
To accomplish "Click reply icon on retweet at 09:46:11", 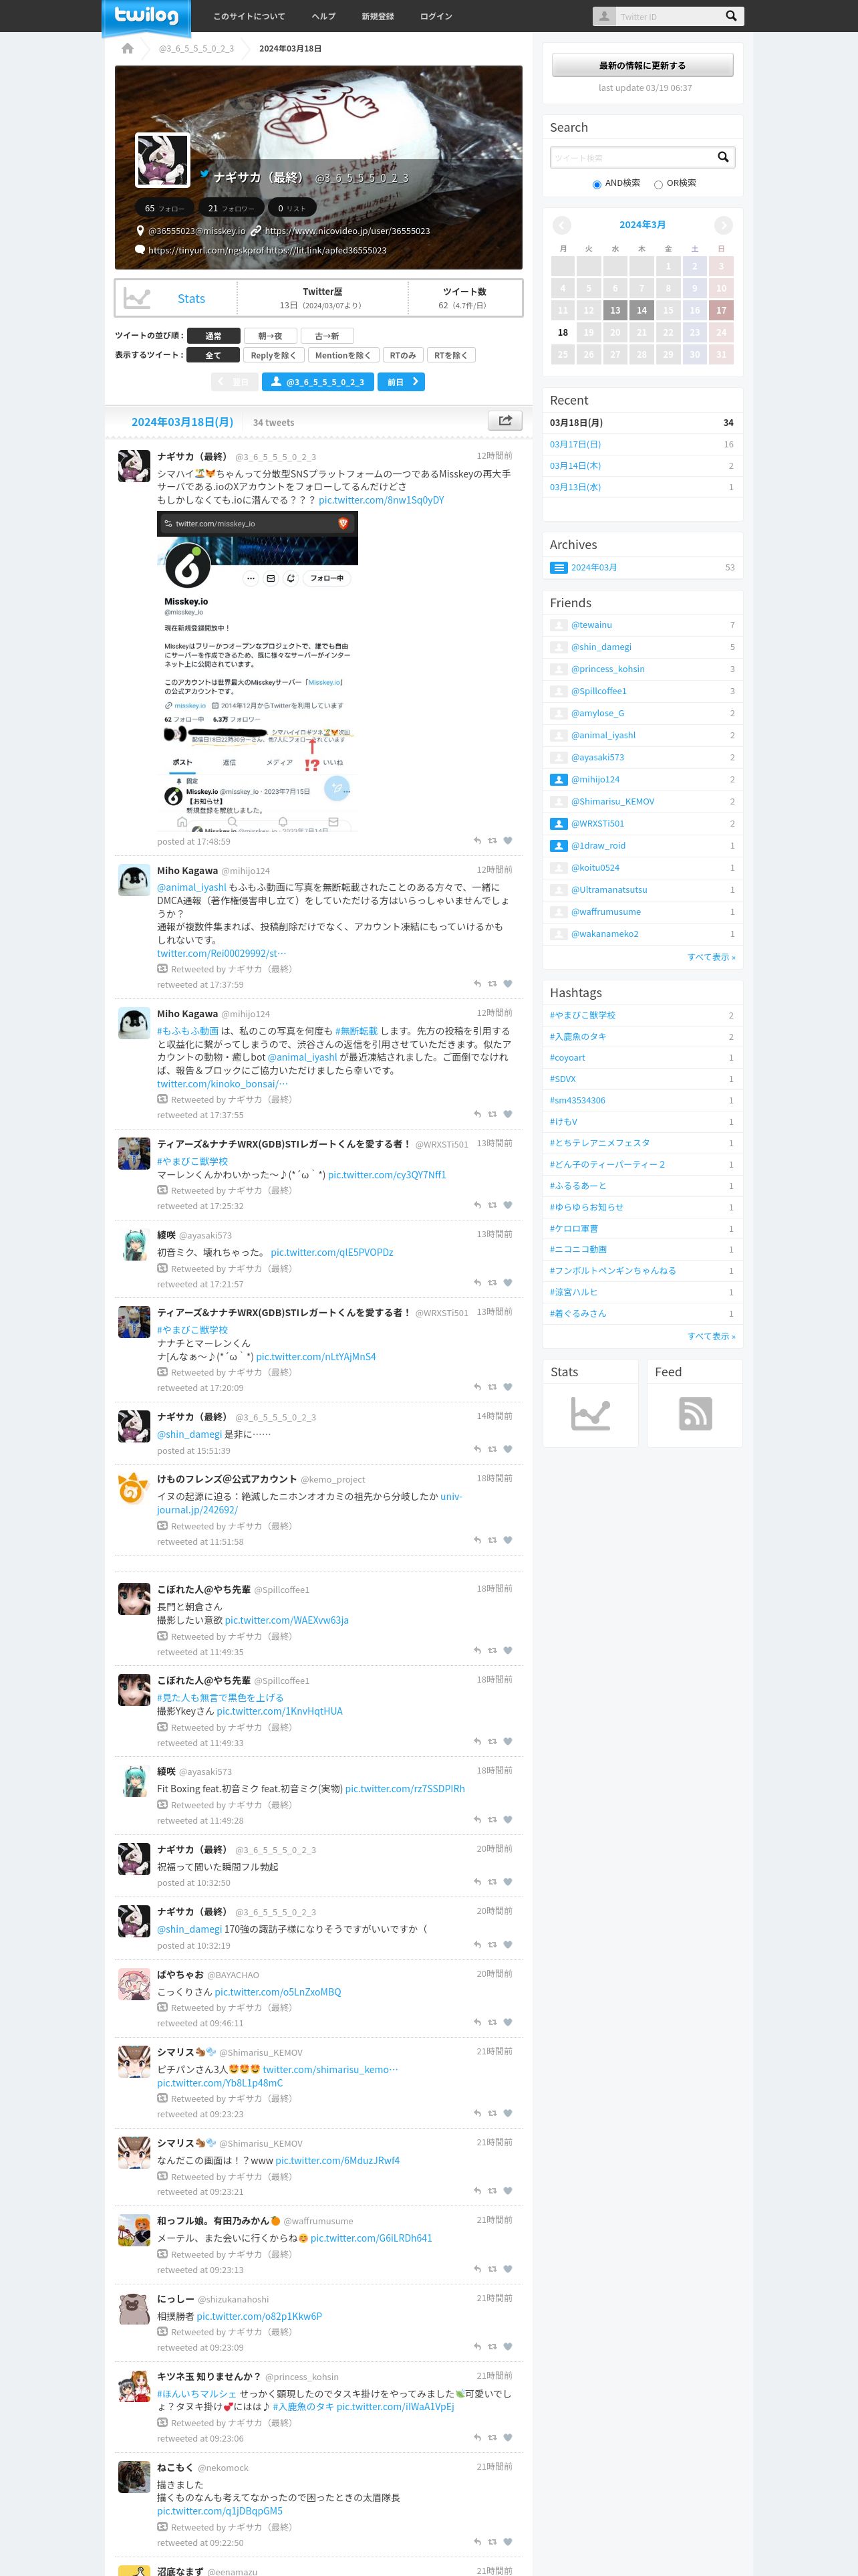I will pos(477,2022).
